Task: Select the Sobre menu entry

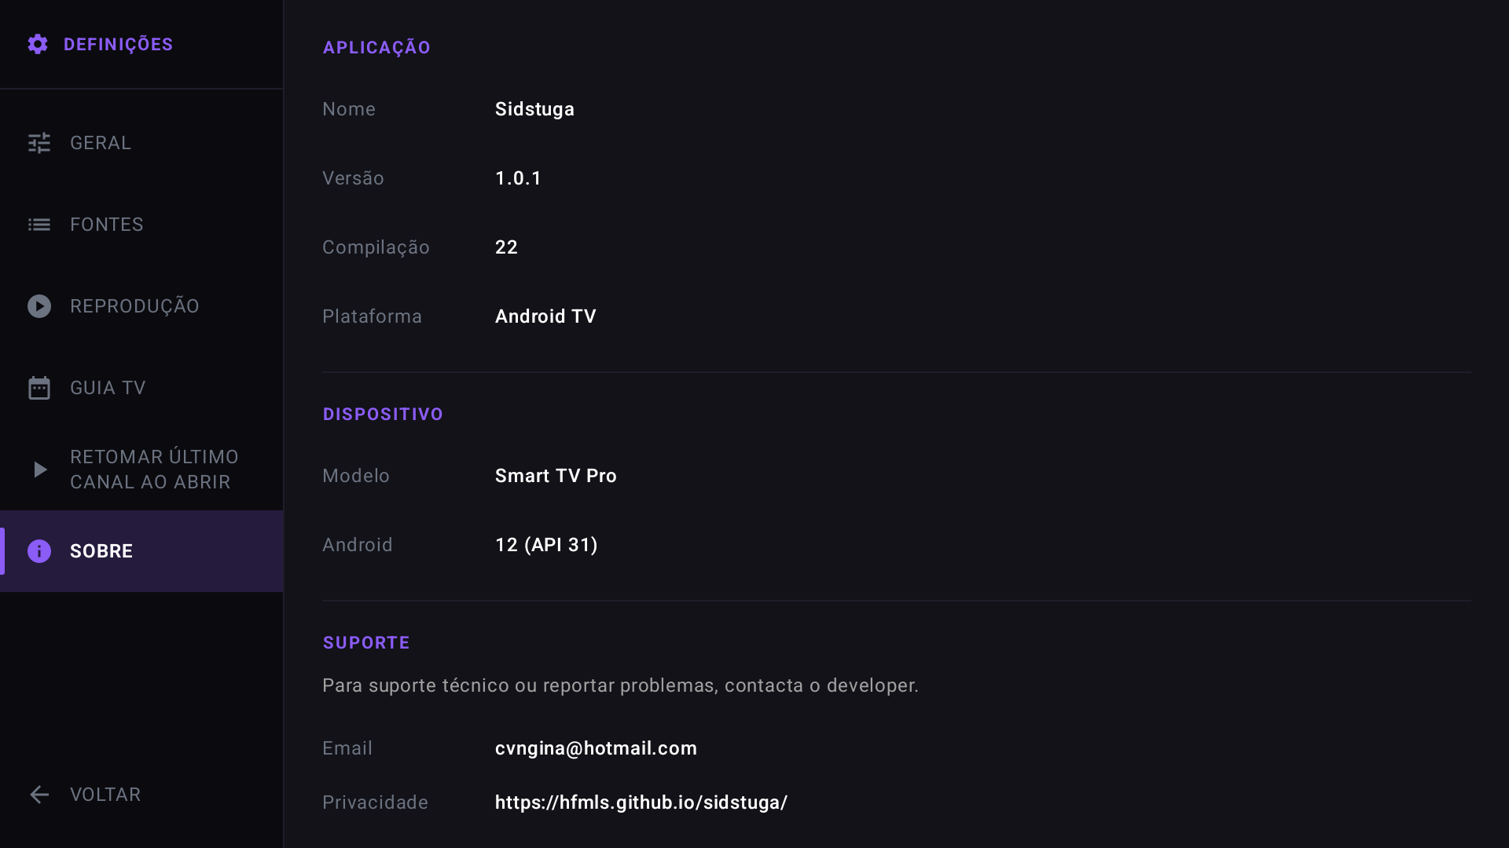Action: tap(141, 551)
